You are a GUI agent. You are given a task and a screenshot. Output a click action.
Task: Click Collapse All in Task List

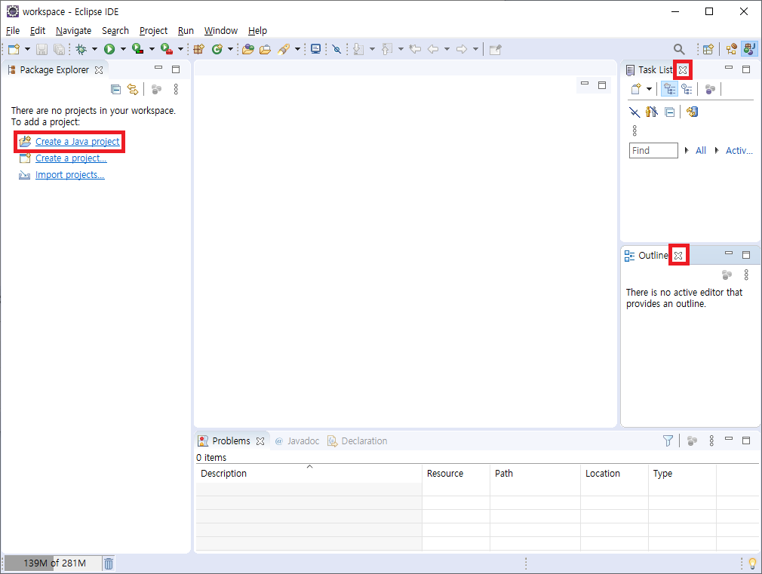tap(670, 112)
